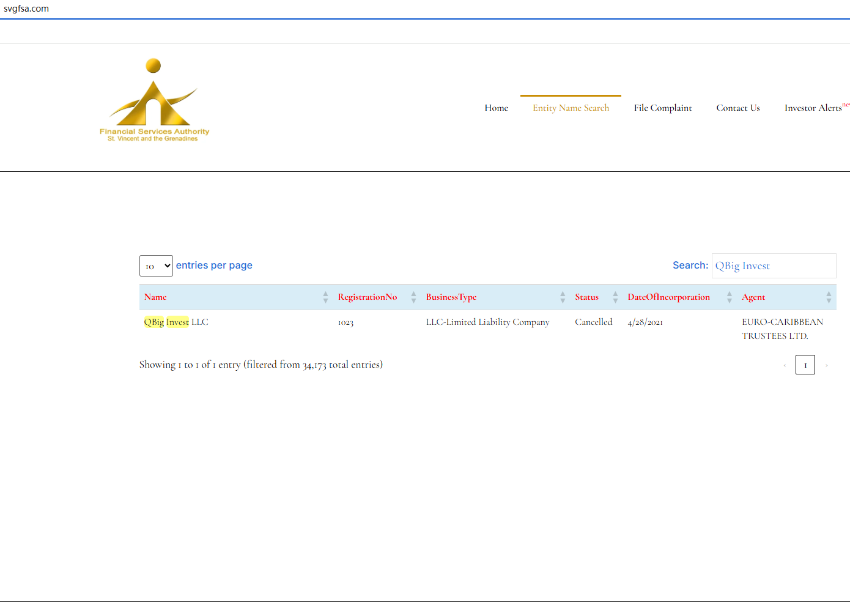The image size is (850, 602).
Task: Open the Home menu item
Action: click(496, 108)
